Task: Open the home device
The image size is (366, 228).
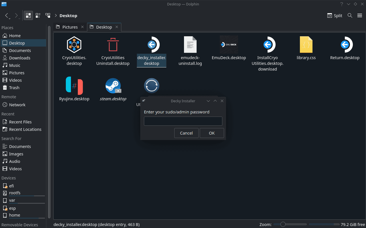Action: pos(23,215)
